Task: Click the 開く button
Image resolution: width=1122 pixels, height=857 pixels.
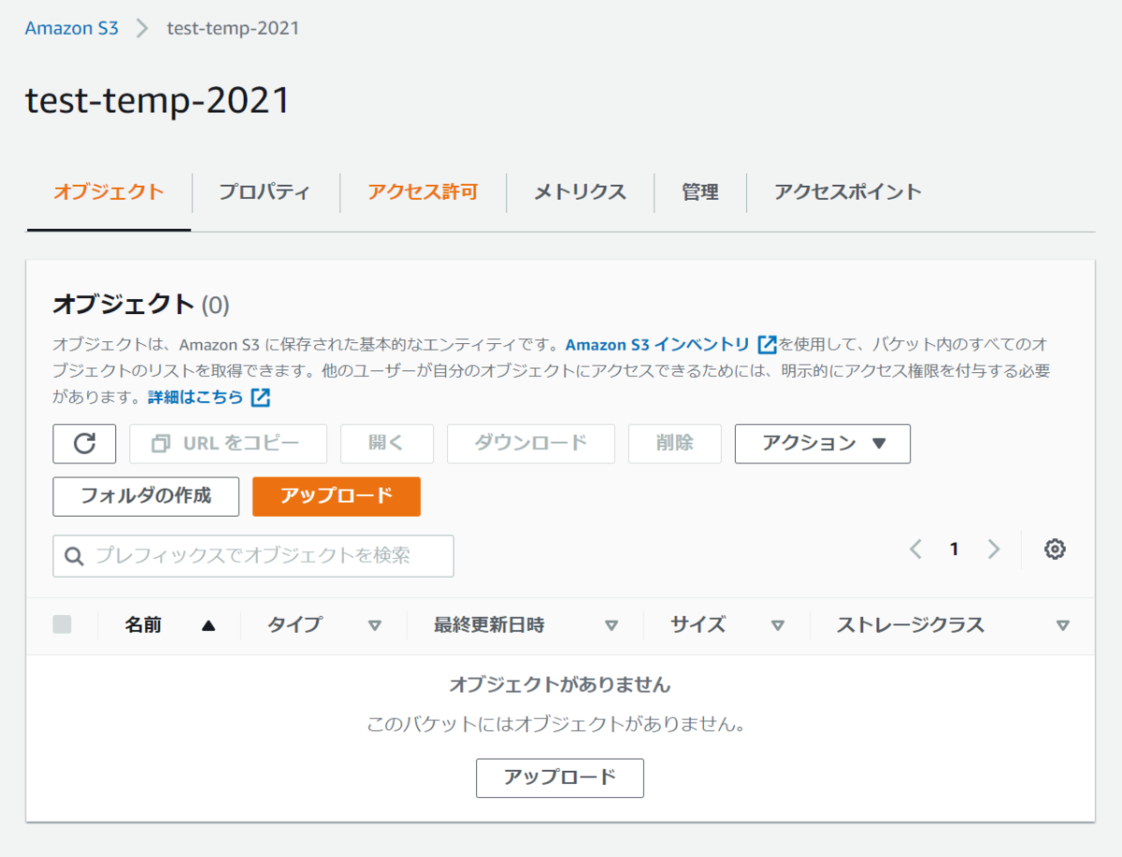Action: [x=387, y=444]
